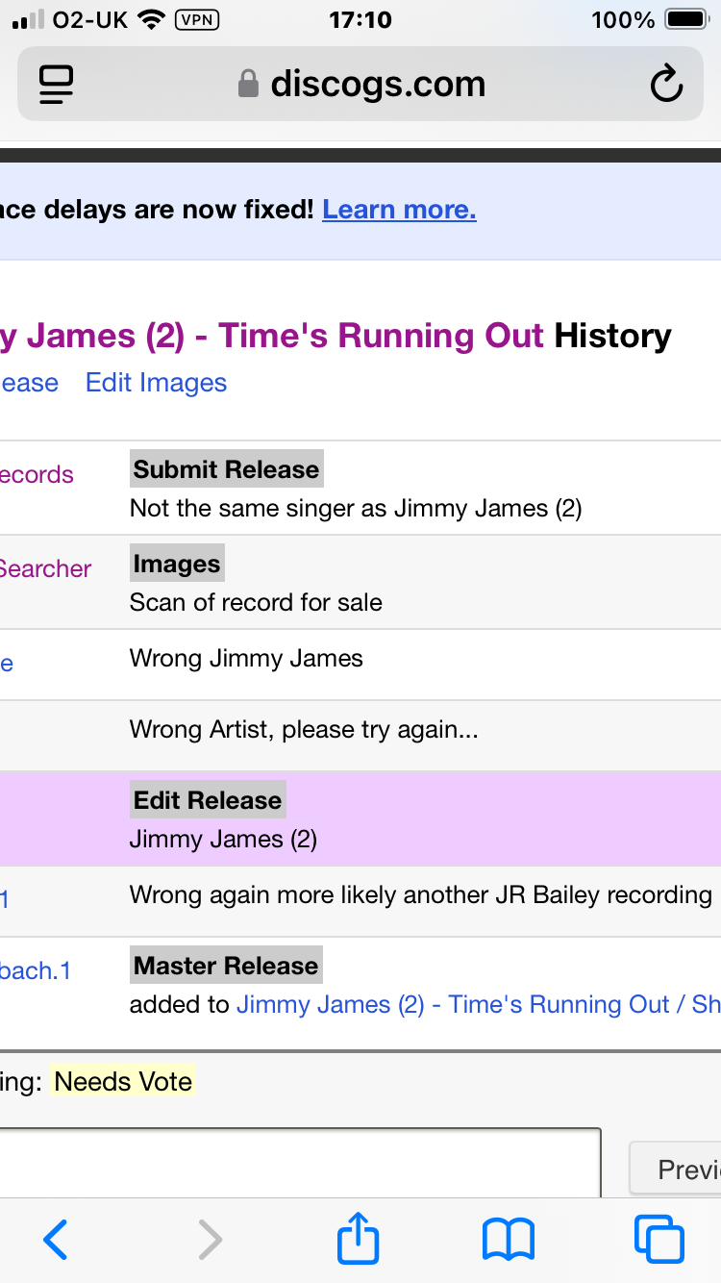Open Edit Images link
This screenshot has width=721, height=1283.
(156, 383)
